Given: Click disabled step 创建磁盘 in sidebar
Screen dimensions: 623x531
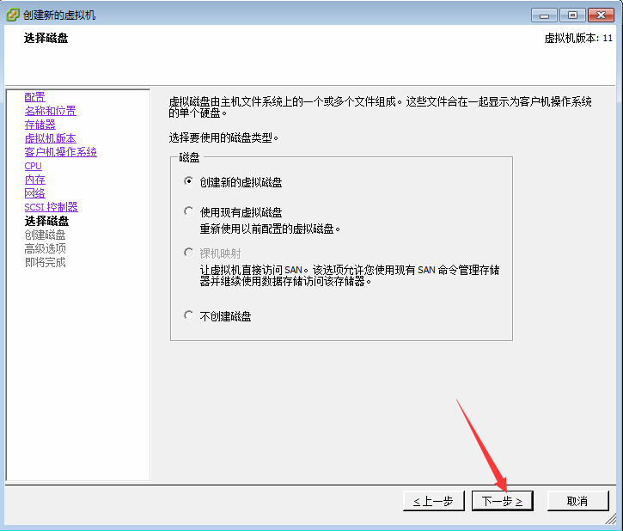Looking at the screenshot, I should (x=45, y=235).
